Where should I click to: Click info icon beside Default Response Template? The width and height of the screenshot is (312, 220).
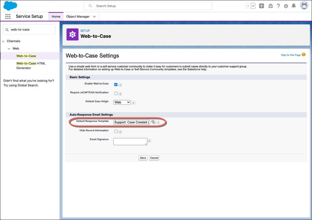158,122
